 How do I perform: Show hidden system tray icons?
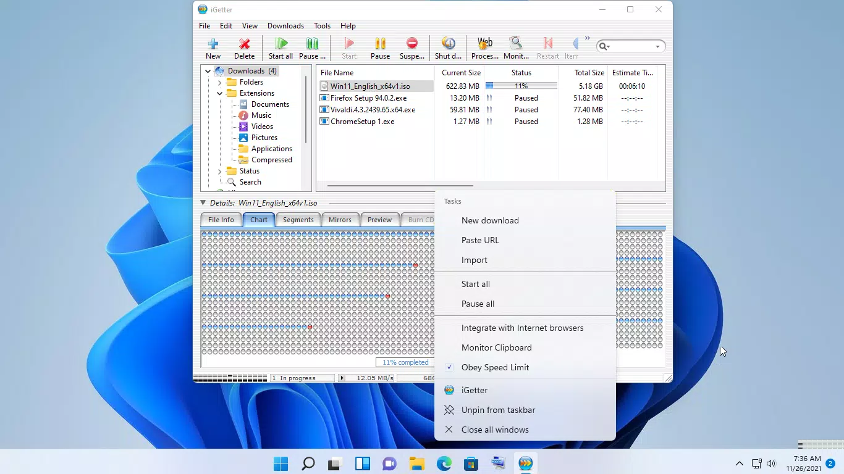739,464
